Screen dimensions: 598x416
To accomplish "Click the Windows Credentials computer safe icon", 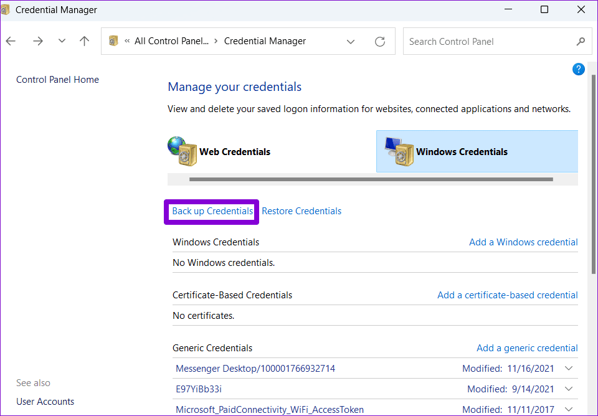I will 399,151.
